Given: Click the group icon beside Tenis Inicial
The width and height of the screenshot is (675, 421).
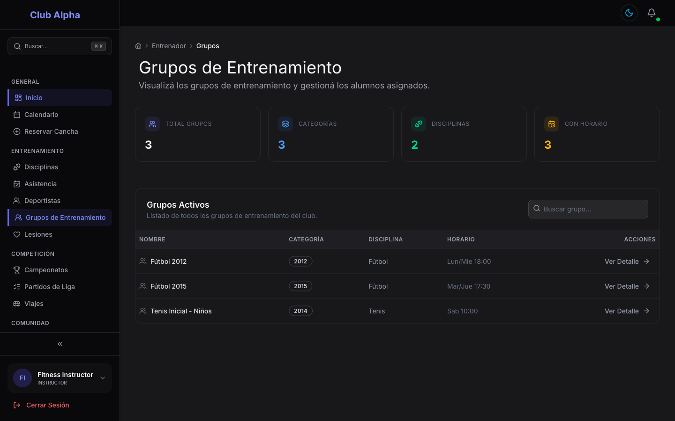Looking at the screenshot, I should 143,311.
